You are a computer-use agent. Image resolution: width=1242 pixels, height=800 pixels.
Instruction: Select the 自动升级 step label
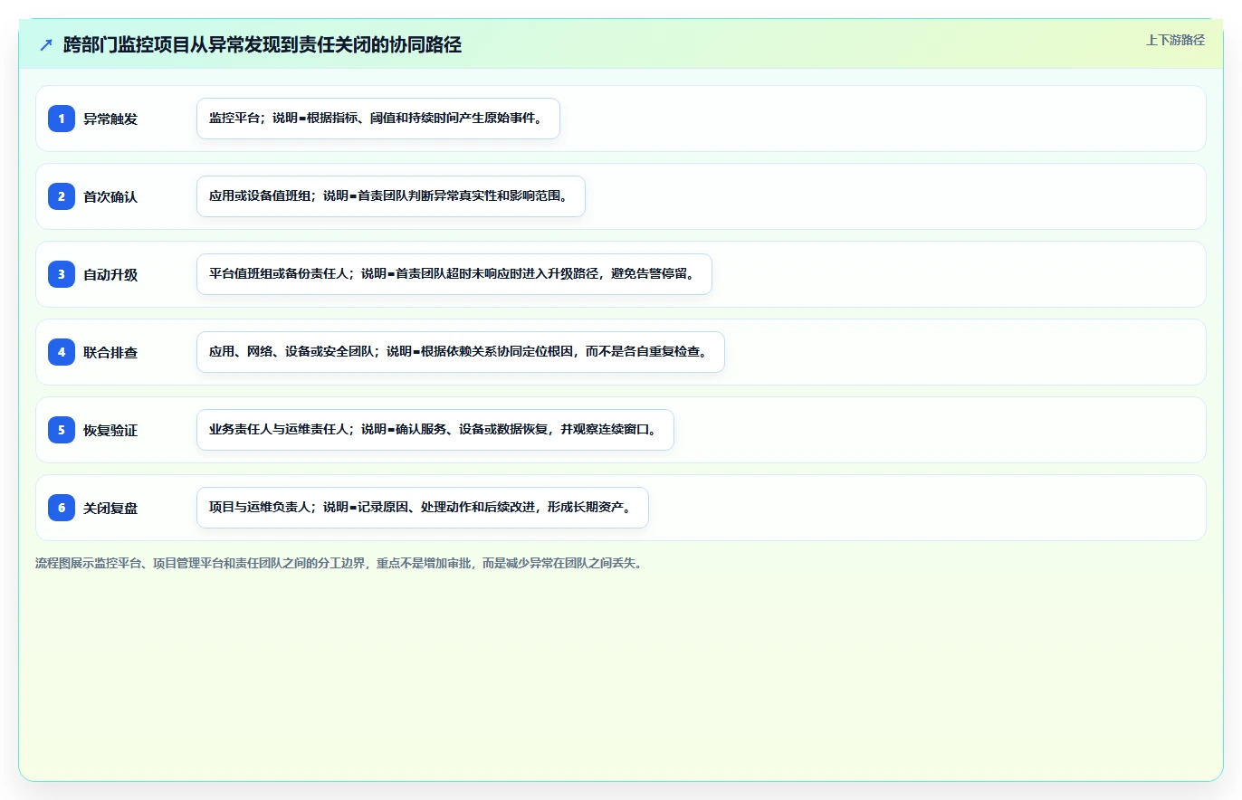110,274
